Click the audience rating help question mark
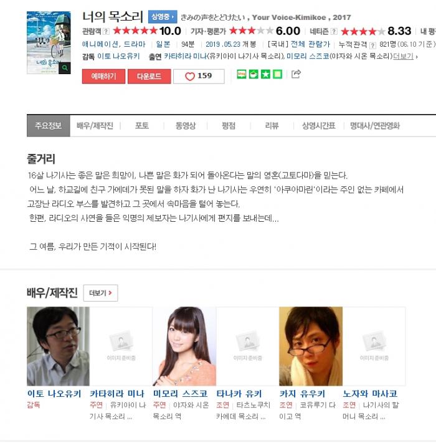 106,31
